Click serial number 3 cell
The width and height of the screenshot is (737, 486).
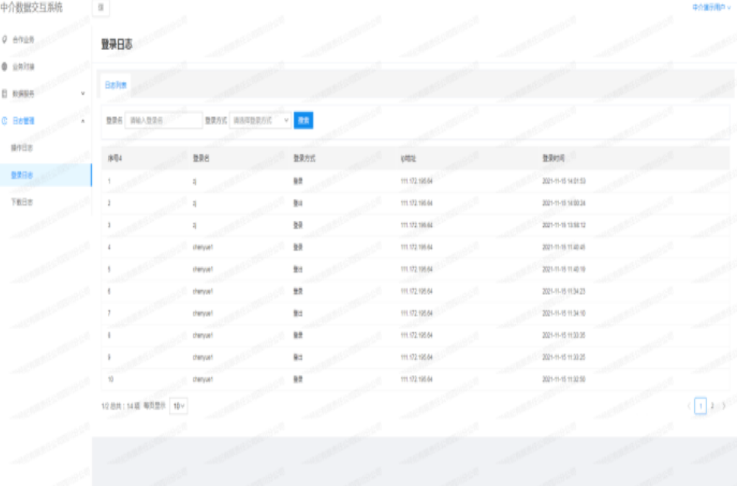109,225
